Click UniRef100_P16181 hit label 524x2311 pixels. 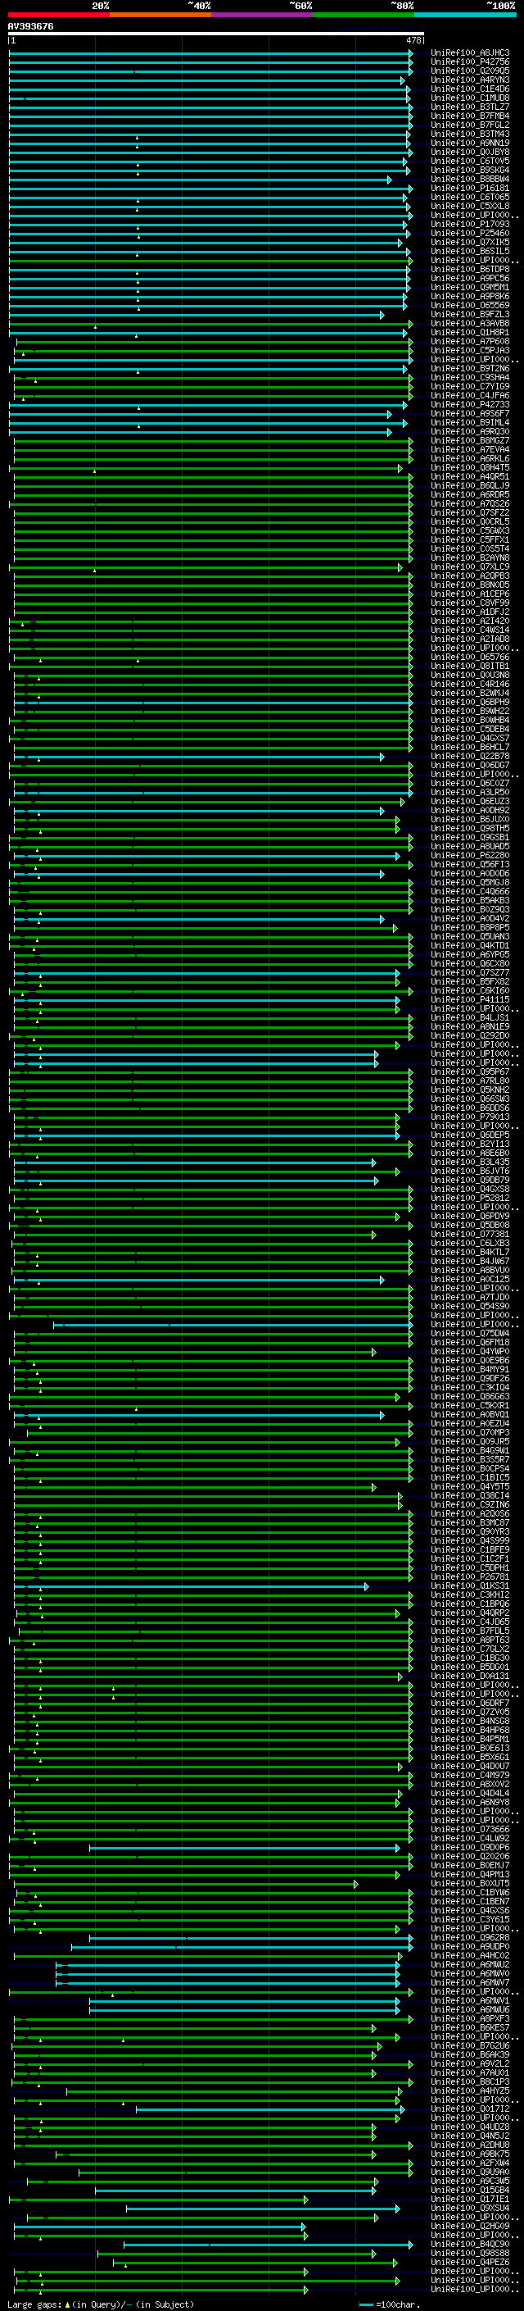(470, 189)
